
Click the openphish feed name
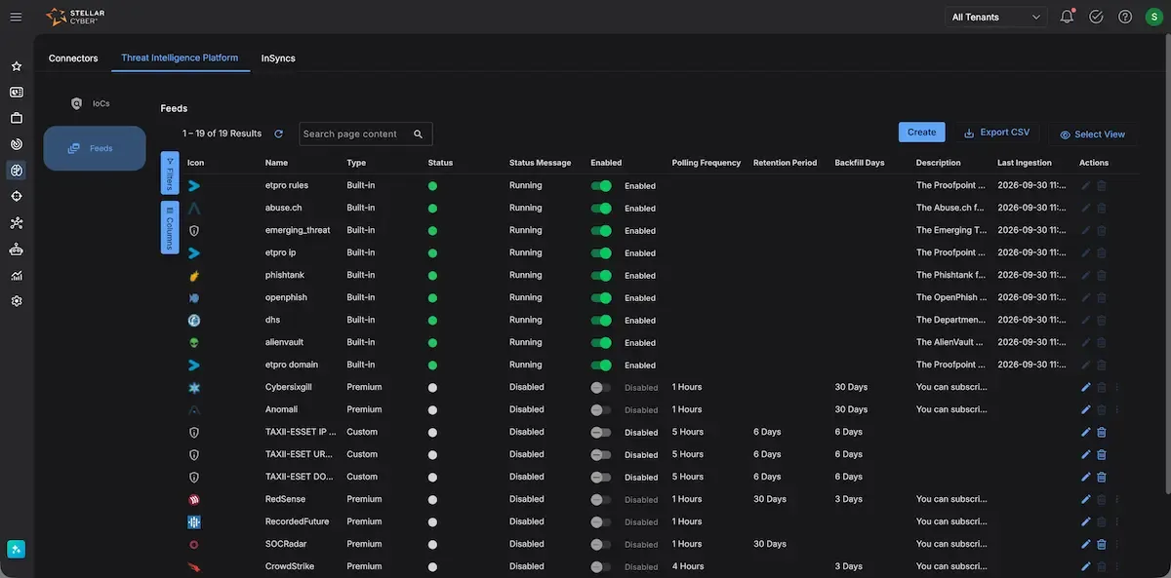click(x=286, y=297)
